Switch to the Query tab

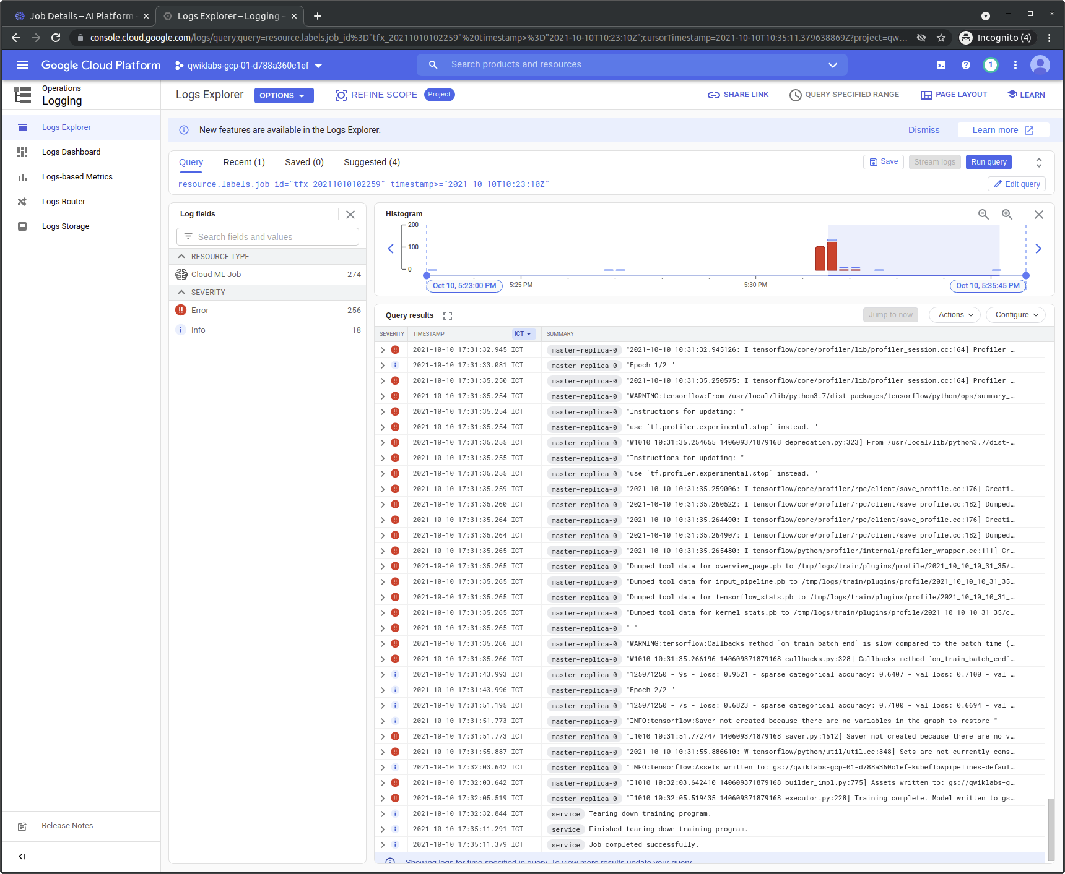tap(191, 162)
